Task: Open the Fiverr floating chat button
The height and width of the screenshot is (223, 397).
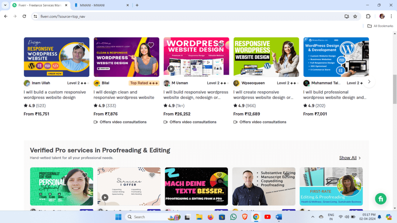Action: pos(381,199)
